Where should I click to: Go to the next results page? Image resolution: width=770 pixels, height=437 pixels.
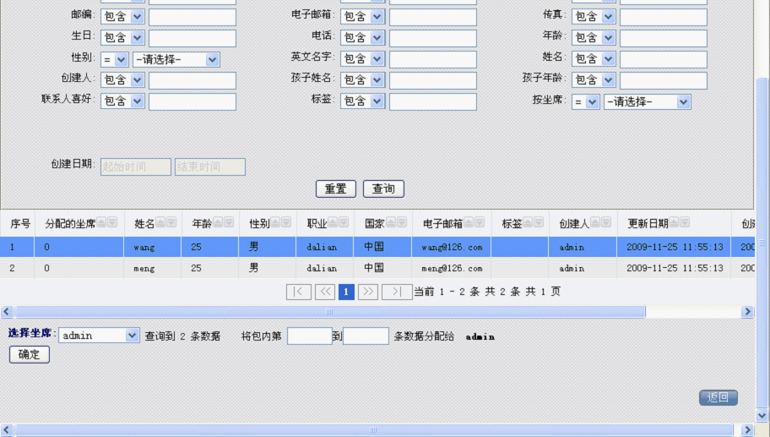tap(367, 292)
